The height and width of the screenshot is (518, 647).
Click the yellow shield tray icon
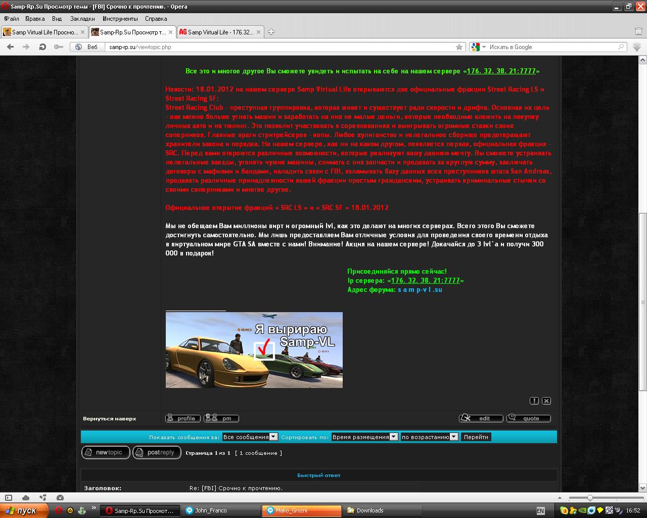point(600,510)
